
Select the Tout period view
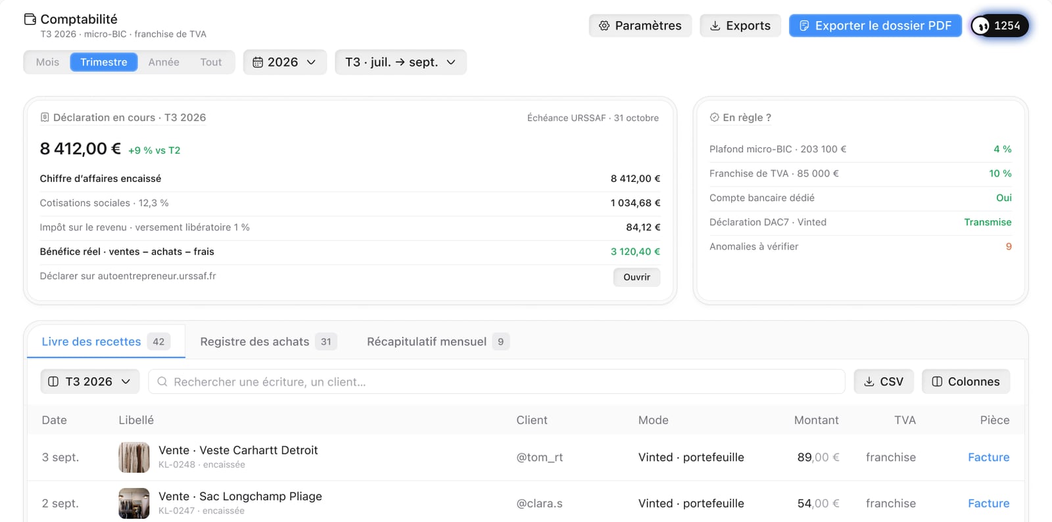click(211, 62)
